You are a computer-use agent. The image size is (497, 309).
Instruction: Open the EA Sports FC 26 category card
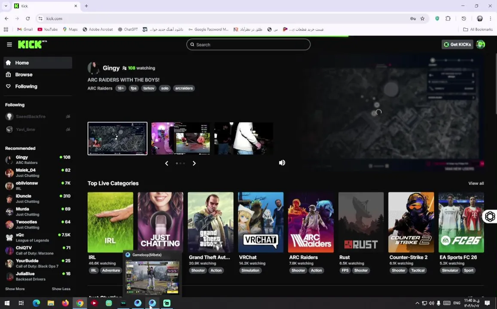click(461, 222)
